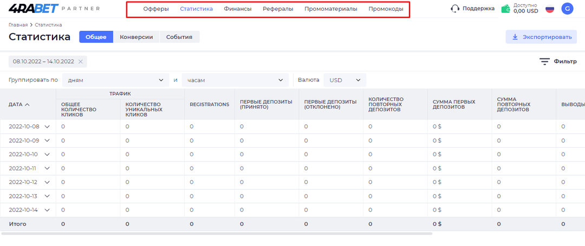The image size is (585, 246).
Task: Expand the 2022-10-11 row
Action: pyautogui.click(x=47, y=168)
